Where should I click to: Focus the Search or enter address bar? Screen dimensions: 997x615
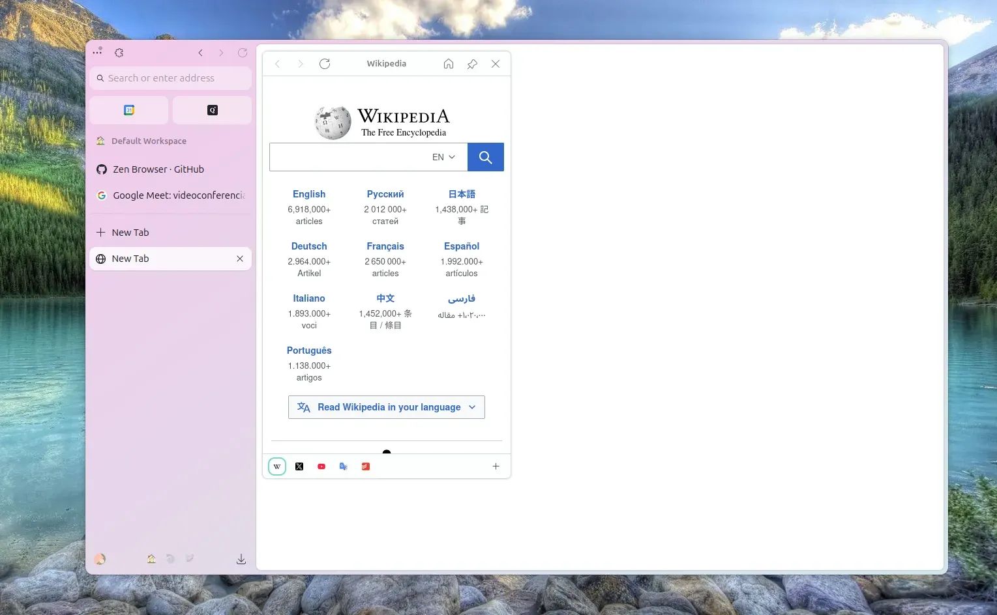tap(170, 78)
